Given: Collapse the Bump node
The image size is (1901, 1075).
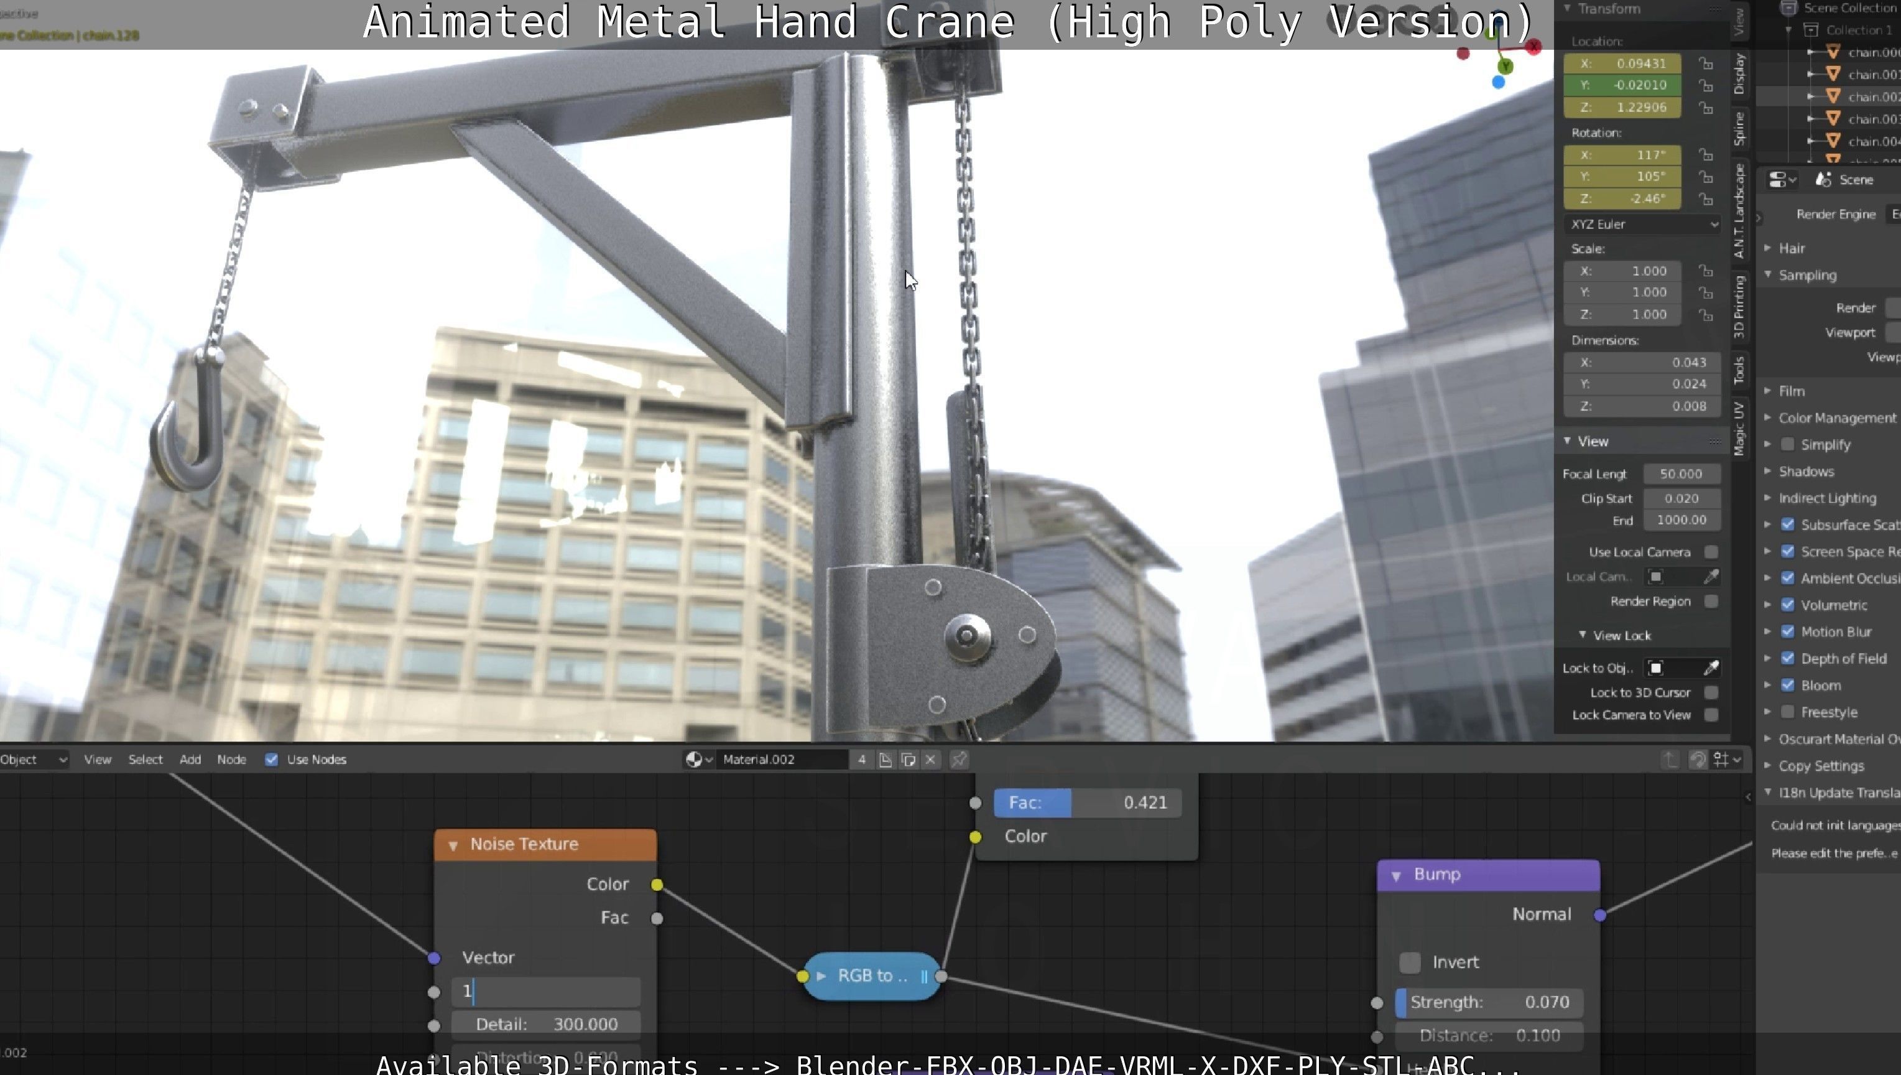Looking at the screenshot, I should 1396,875.
